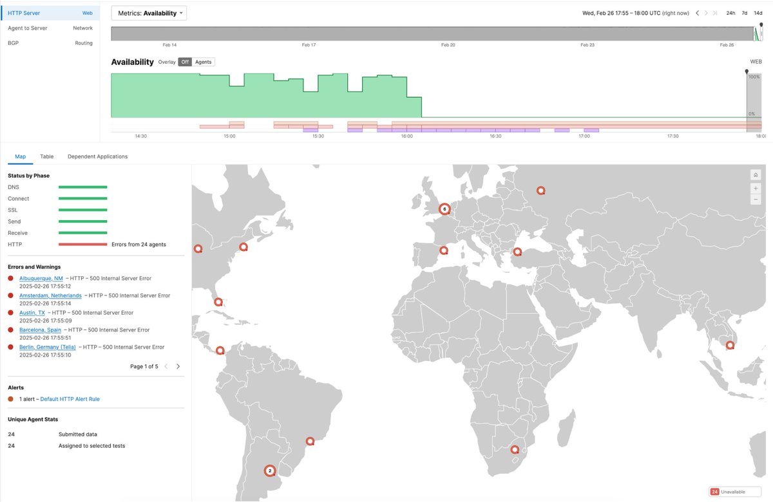773x502 pixels.
Task: Switch to the Dependent Applications tab
Action: 98,156
